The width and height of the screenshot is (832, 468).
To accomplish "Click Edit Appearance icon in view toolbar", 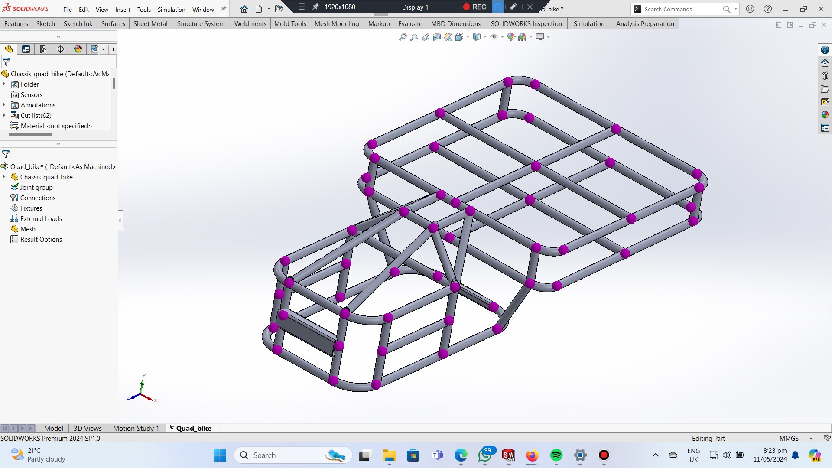I will point(511,37).
